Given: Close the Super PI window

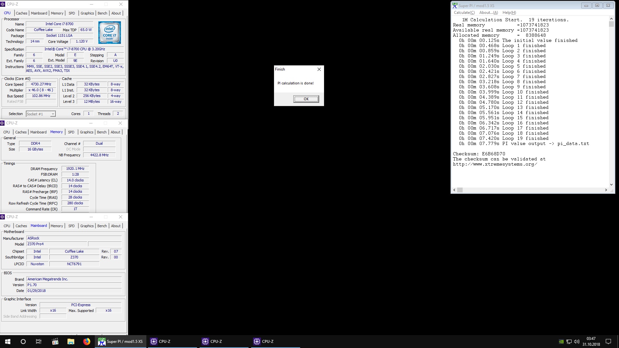Looking at the screenshot, I should point(608,5).
